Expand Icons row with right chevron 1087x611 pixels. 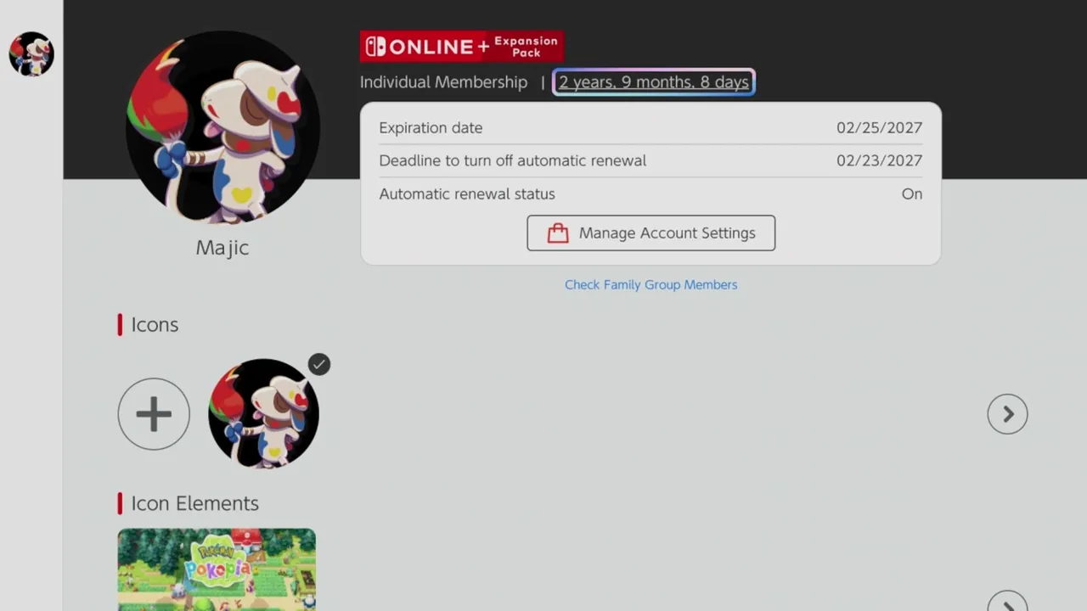1007,414
